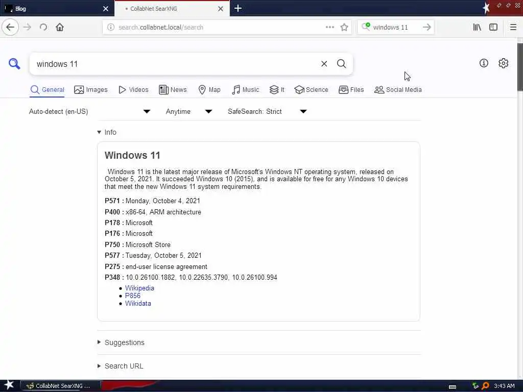Click the browser search box text field
Viewport: 523px width, 392px height.
click(395, 28)
